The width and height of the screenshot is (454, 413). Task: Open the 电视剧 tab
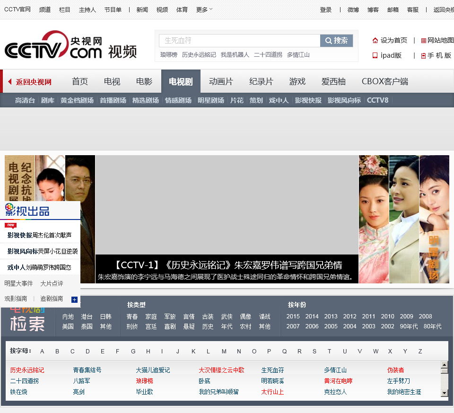pyautogui.click(x=181, y=81)
